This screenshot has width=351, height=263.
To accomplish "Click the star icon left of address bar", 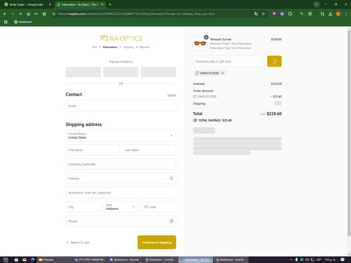I will tap(44, 14).
